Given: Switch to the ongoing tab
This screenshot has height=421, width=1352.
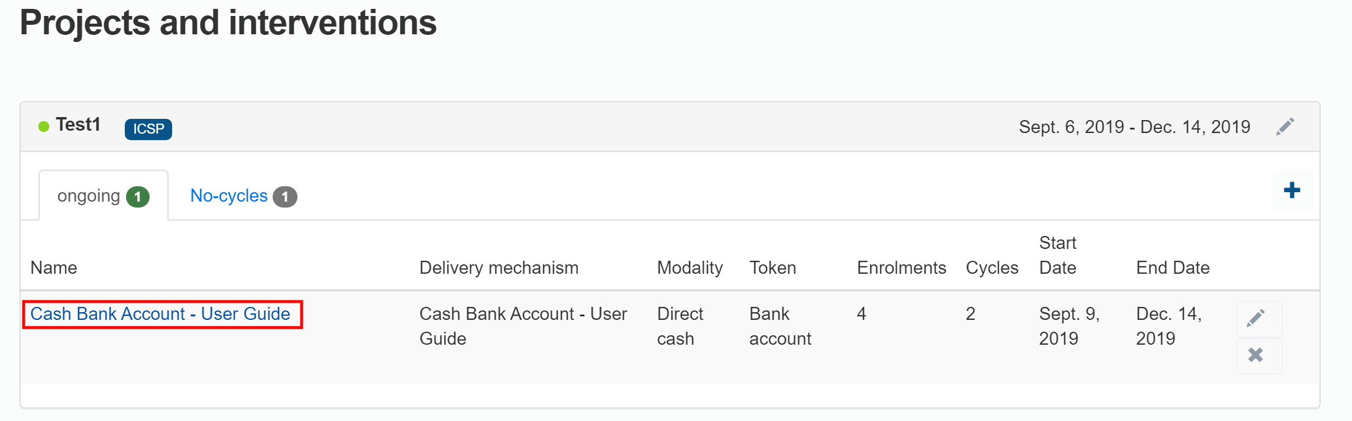Looking at the screenshot, I should [89, 196].
